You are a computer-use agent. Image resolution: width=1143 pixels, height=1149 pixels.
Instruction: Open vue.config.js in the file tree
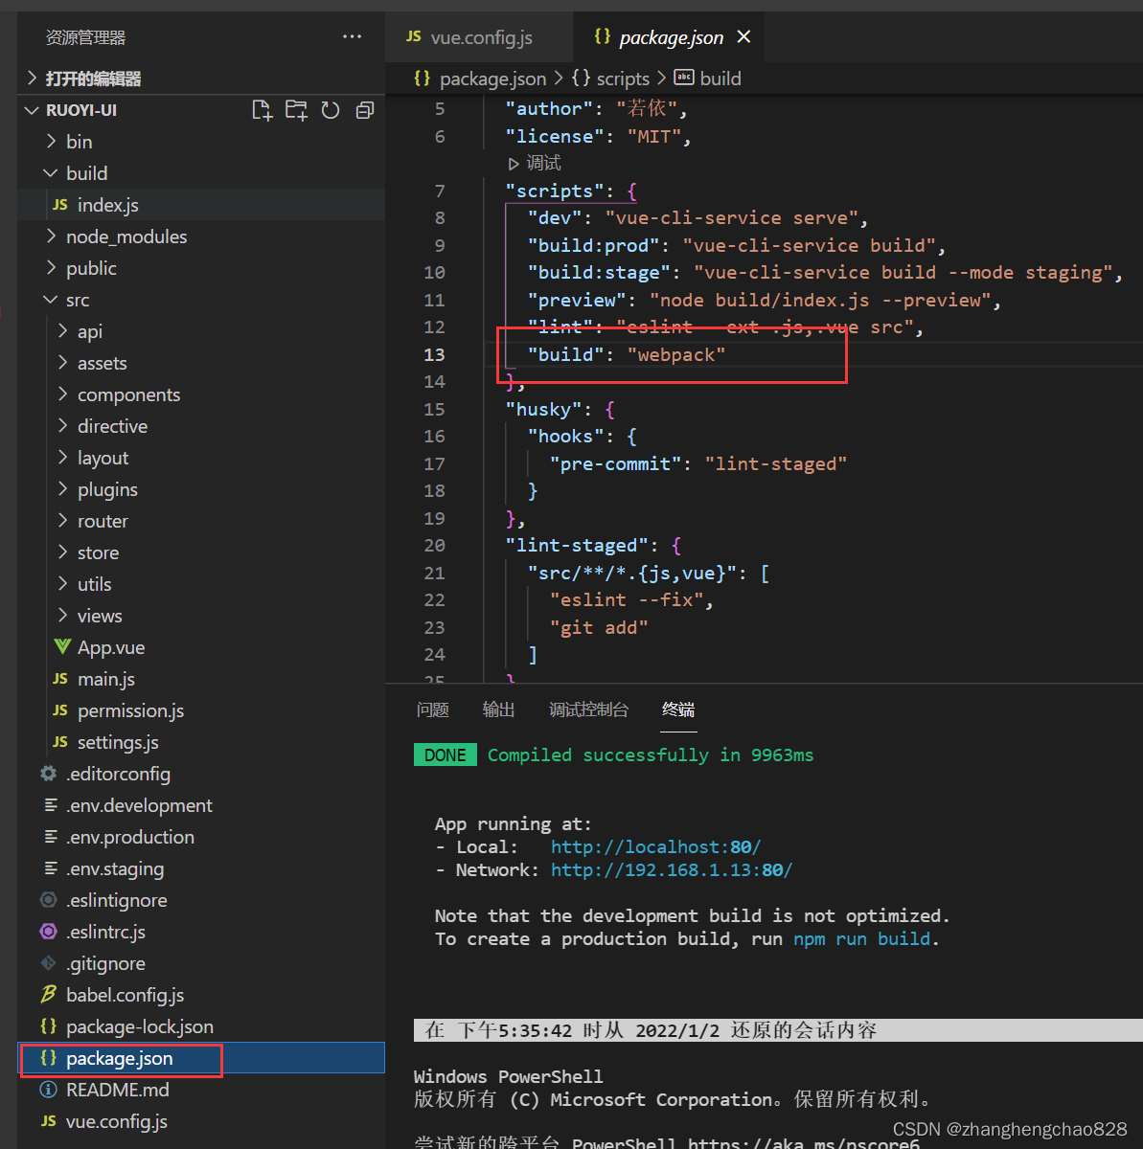point(201,1121)
